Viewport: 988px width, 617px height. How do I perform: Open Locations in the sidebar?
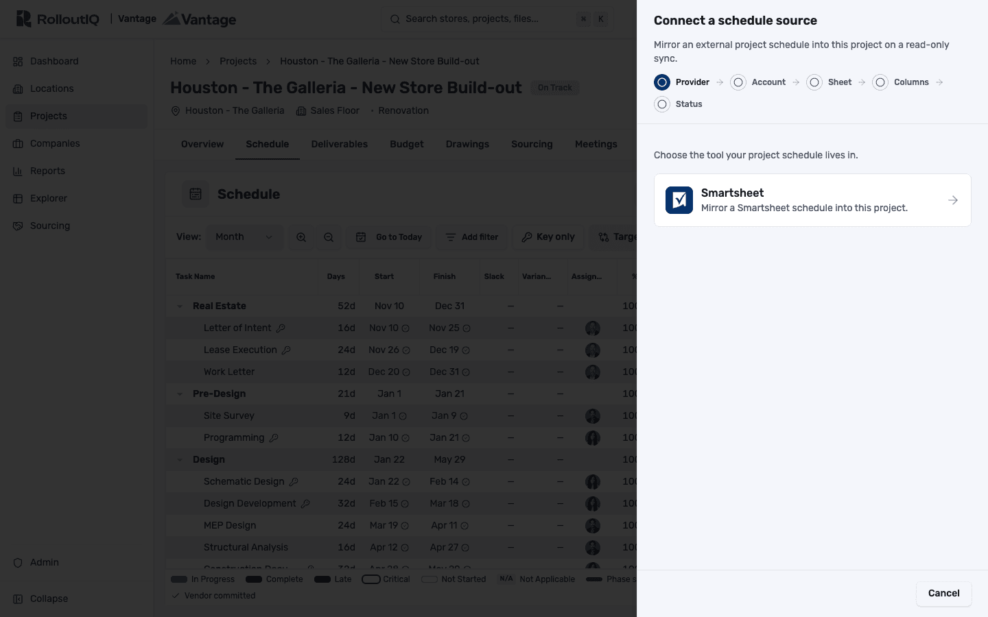click(76, 88)
